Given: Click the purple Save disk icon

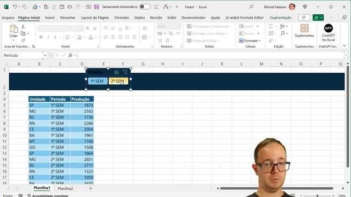Looking at the screenshot, I should (x=97, y=7).
